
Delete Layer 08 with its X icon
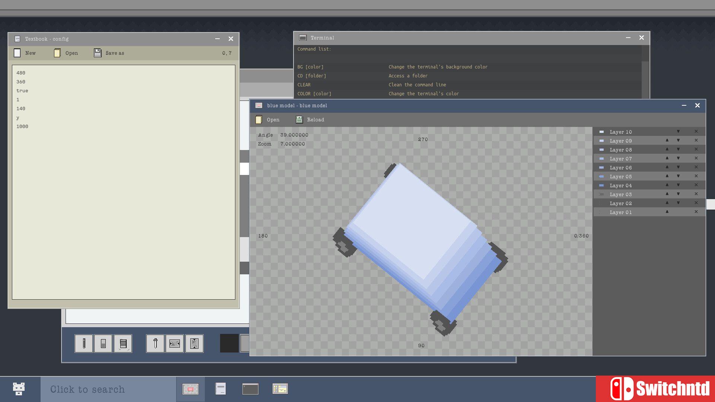(696, 149)
